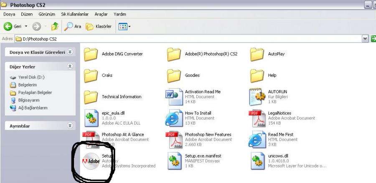
Task: Open the forward history dropdown arrow
Action: click(x=45, y=26)
